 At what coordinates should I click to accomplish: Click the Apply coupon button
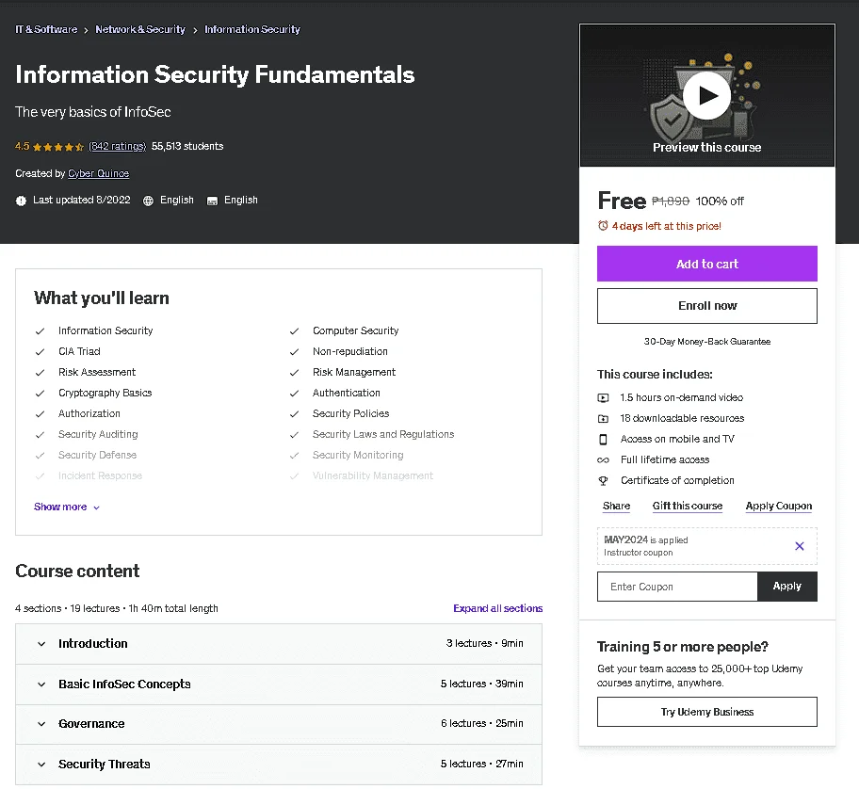click(786, 587)
